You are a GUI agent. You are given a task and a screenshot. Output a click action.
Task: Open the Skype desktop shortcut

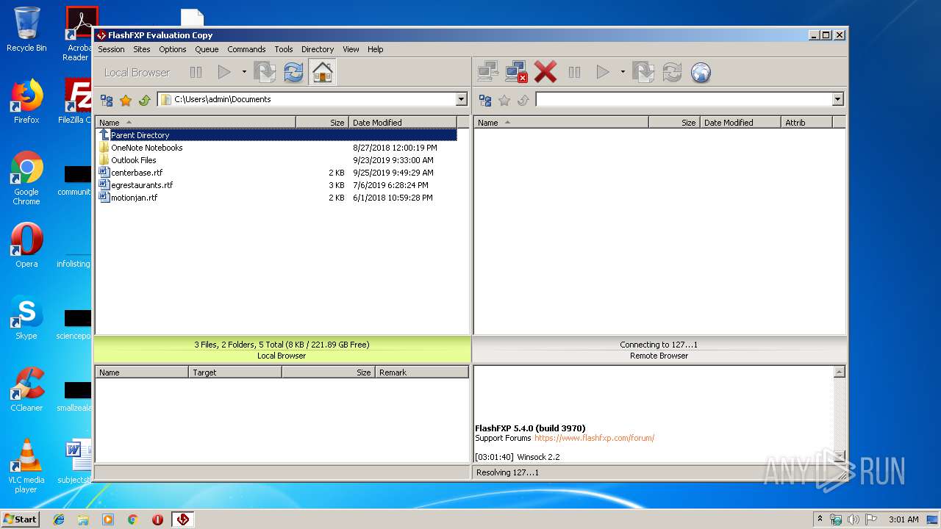coord(26,318)
